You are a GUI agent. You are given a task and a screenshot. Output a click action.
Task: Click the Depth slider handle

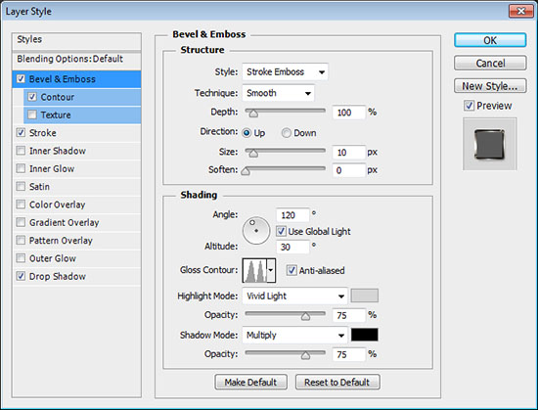pos(253,114)
